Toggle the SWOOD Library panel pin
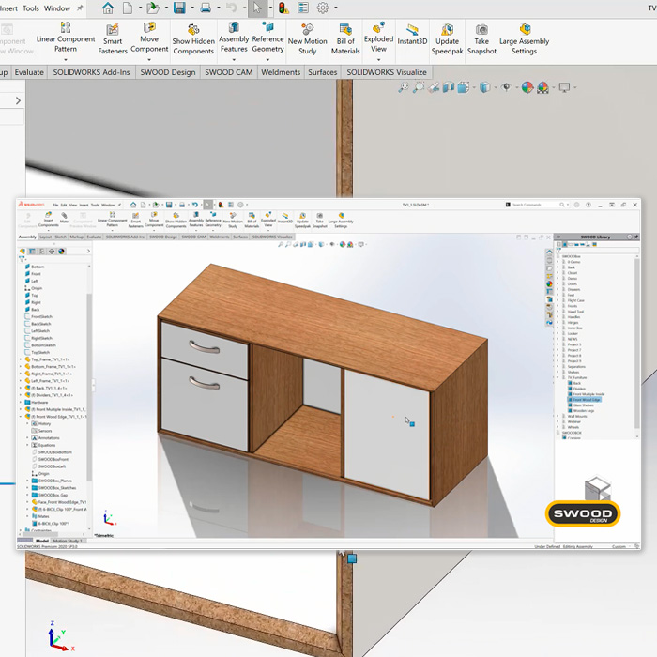The width and height of the screenshot is (657, 657). click(636, 237)
